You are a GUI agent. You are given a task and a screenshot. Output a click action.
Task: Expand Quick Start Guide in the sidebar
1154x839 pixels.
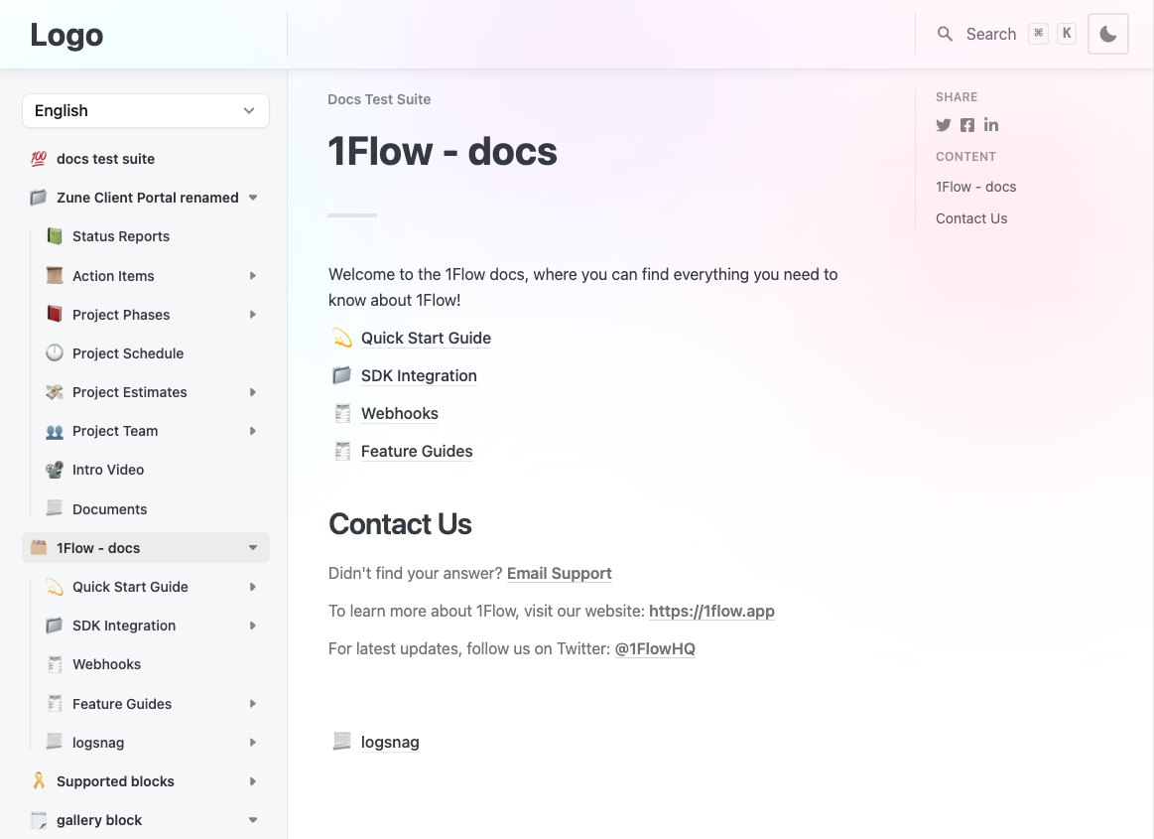253,587
